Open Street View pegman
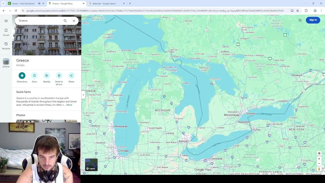Screen dimensions: 325x183 click(319, 169)
